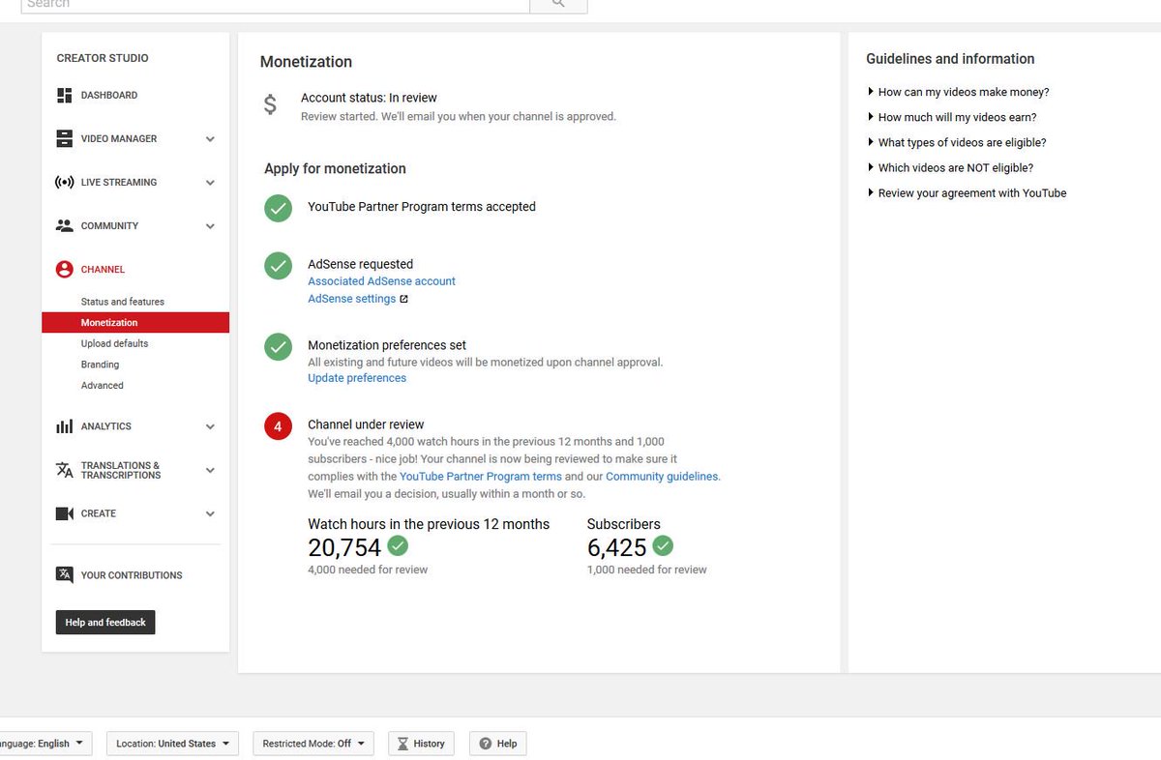Click the Your Contributions icon
1161x760 pixels.
tap(65, 575)
